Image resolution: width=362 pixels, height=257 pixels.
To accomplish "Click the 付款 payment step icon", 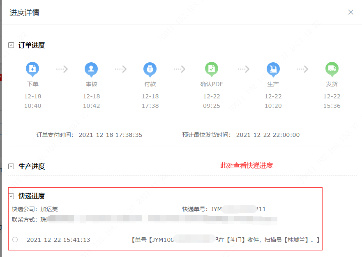I will [150, 69].
